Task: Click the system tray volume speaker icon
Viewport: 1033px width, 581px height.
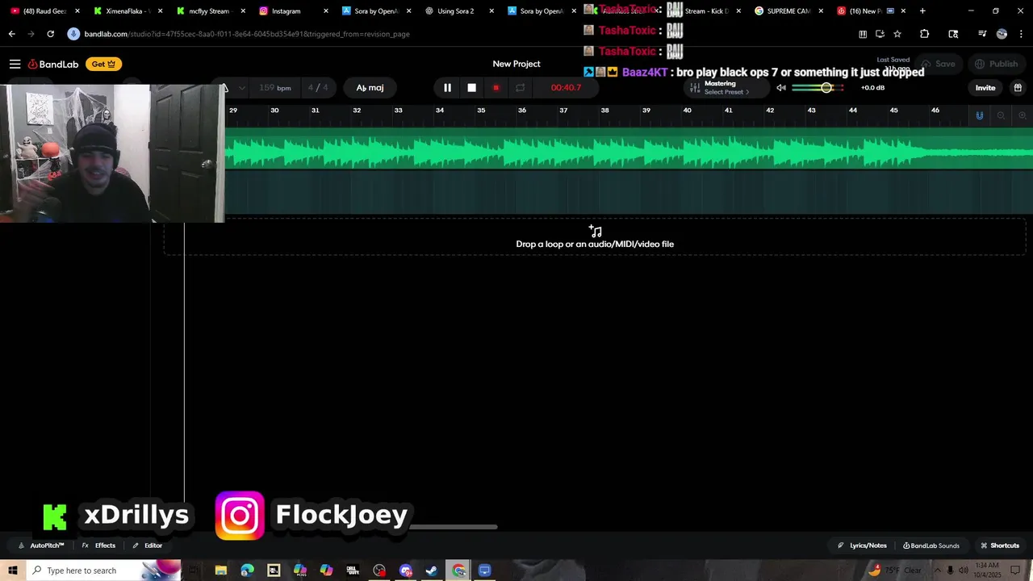Action: 964,571
